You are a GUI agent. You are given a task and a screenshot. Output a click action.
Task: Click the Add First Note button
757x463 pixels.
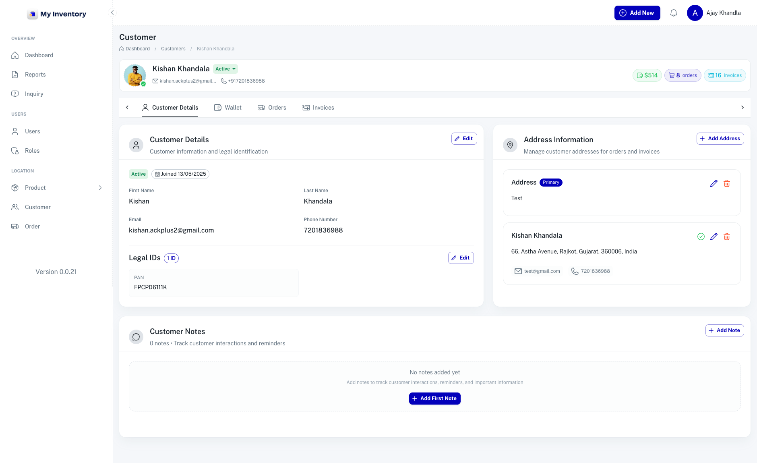[434, 399]
